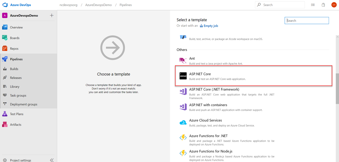Open Library in the sidebar
This screenshot has width=339, height=162.
coord(15,86)
